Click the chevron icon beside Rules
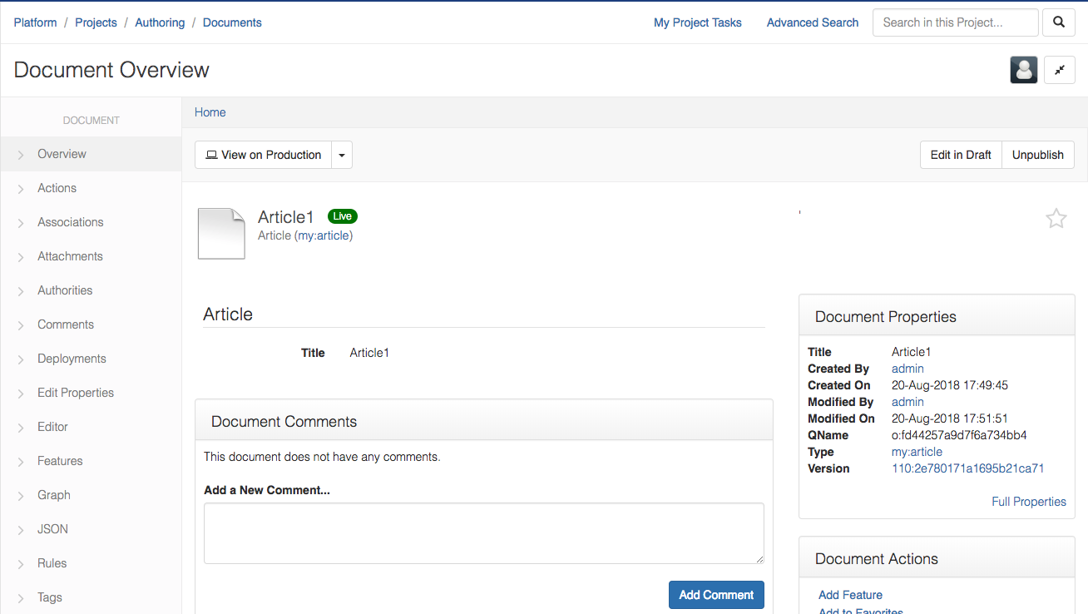This screenshot has height=614, width=1088. (21, 564)
